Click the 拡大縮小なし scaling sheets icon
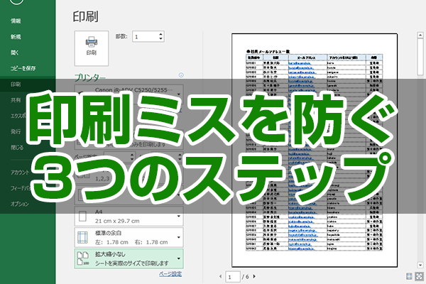 point(83,258)
